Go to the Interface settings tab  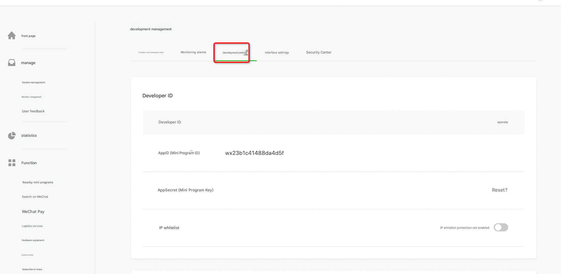277,52
